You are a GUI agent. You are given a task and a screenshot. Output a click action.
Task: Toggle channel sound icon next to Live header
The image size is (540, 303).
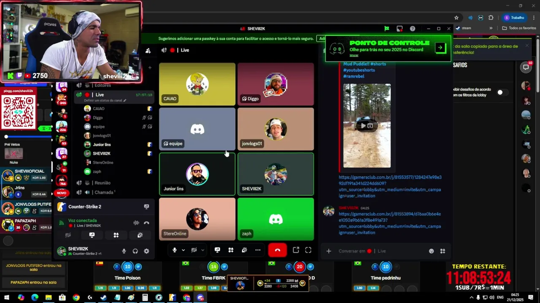tap(164, 50)
